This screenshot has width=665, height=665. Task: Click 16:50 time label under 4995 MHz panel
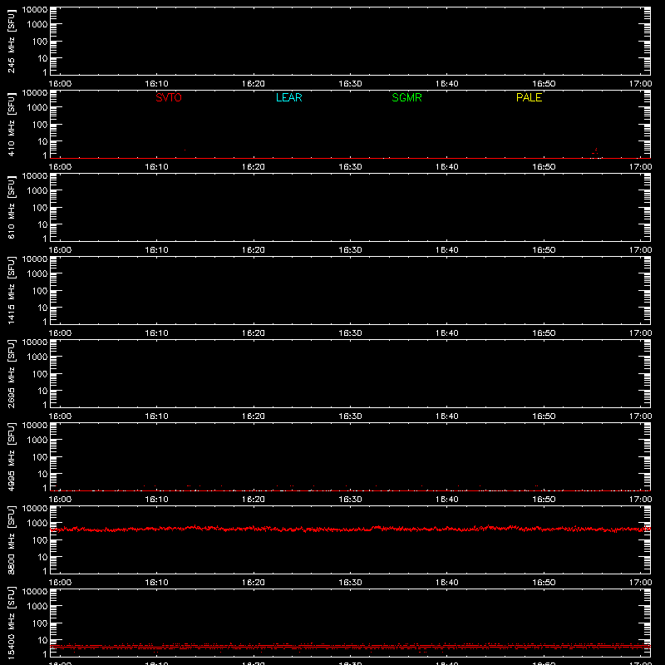[544, 500]
